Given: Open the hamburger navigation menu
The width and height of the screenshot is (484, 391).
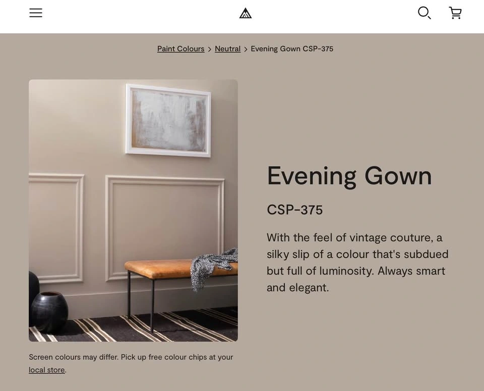Looking at the screenshot, I should 36,13.
